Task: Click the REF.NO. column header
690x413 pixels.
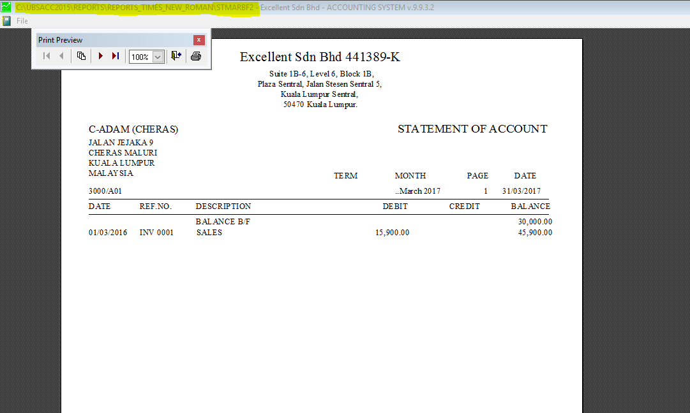Action: [155, 206]
